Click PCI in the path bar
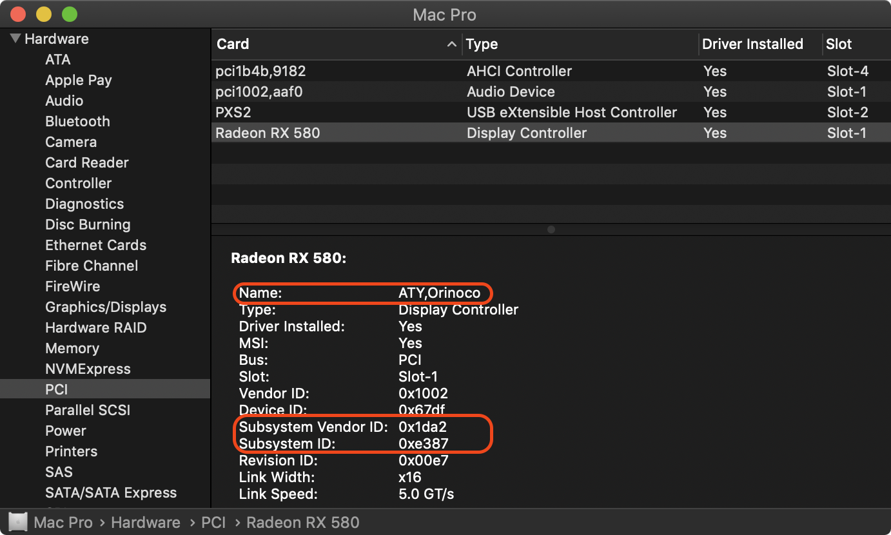The image size is (891, 535). coord(213,522)
